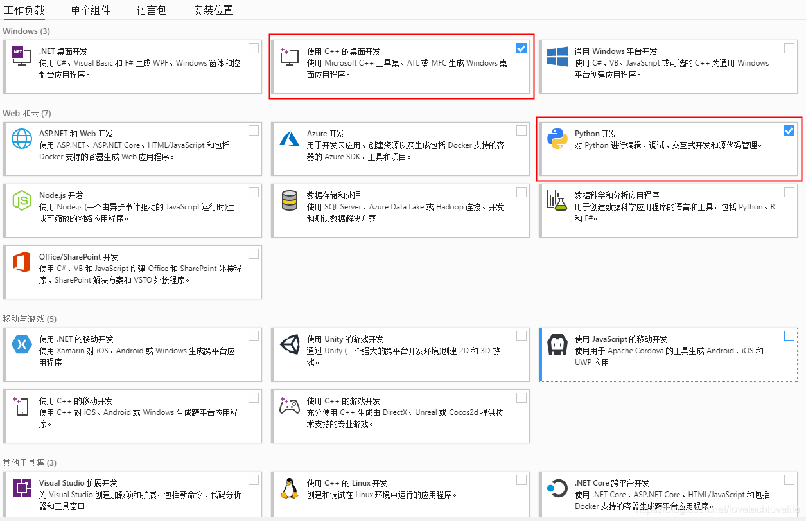Check the Visual Studio 扩展开发 checkbox

click(x=254, y=480)
